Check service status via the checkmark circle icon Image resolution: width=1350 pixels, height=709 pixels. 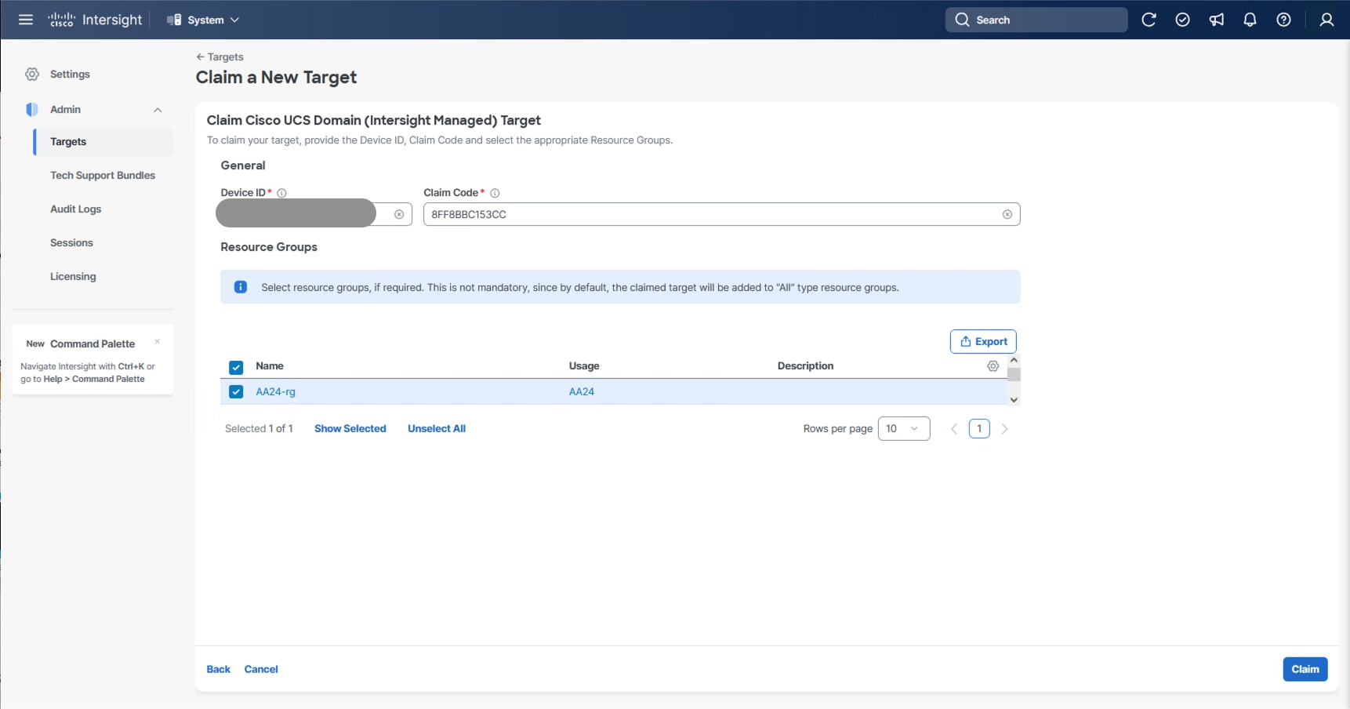(1183, 20)
